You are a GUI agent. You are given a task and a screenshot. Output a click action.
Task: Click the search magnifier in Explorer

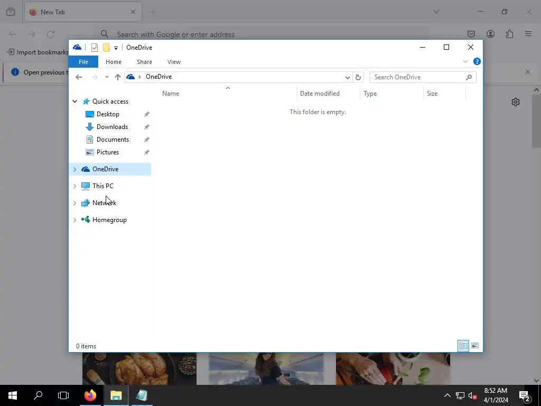coord(469,77)
